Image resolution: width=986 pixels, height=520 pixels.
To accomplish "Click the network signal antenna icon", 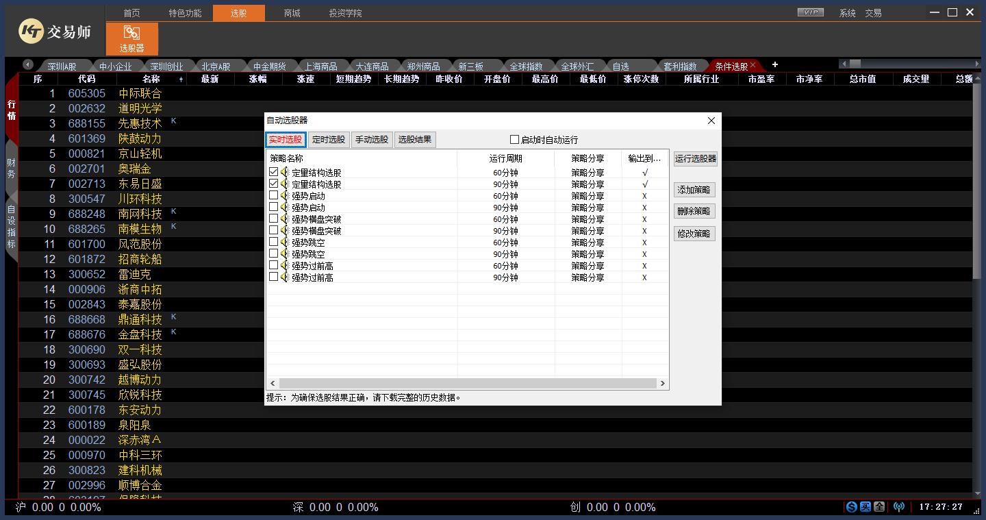I will pyautogui.click(x=899, y=507).
